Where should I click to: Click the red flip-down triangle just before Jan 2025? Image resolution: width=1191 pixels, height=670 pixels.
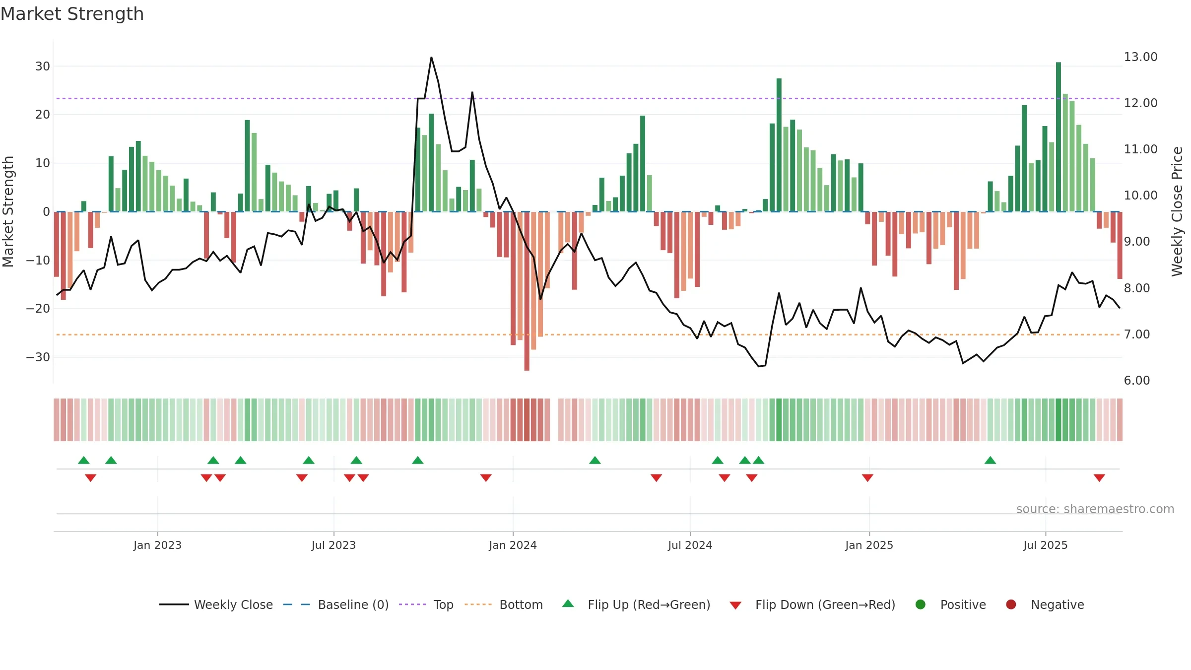pos(867,478)
